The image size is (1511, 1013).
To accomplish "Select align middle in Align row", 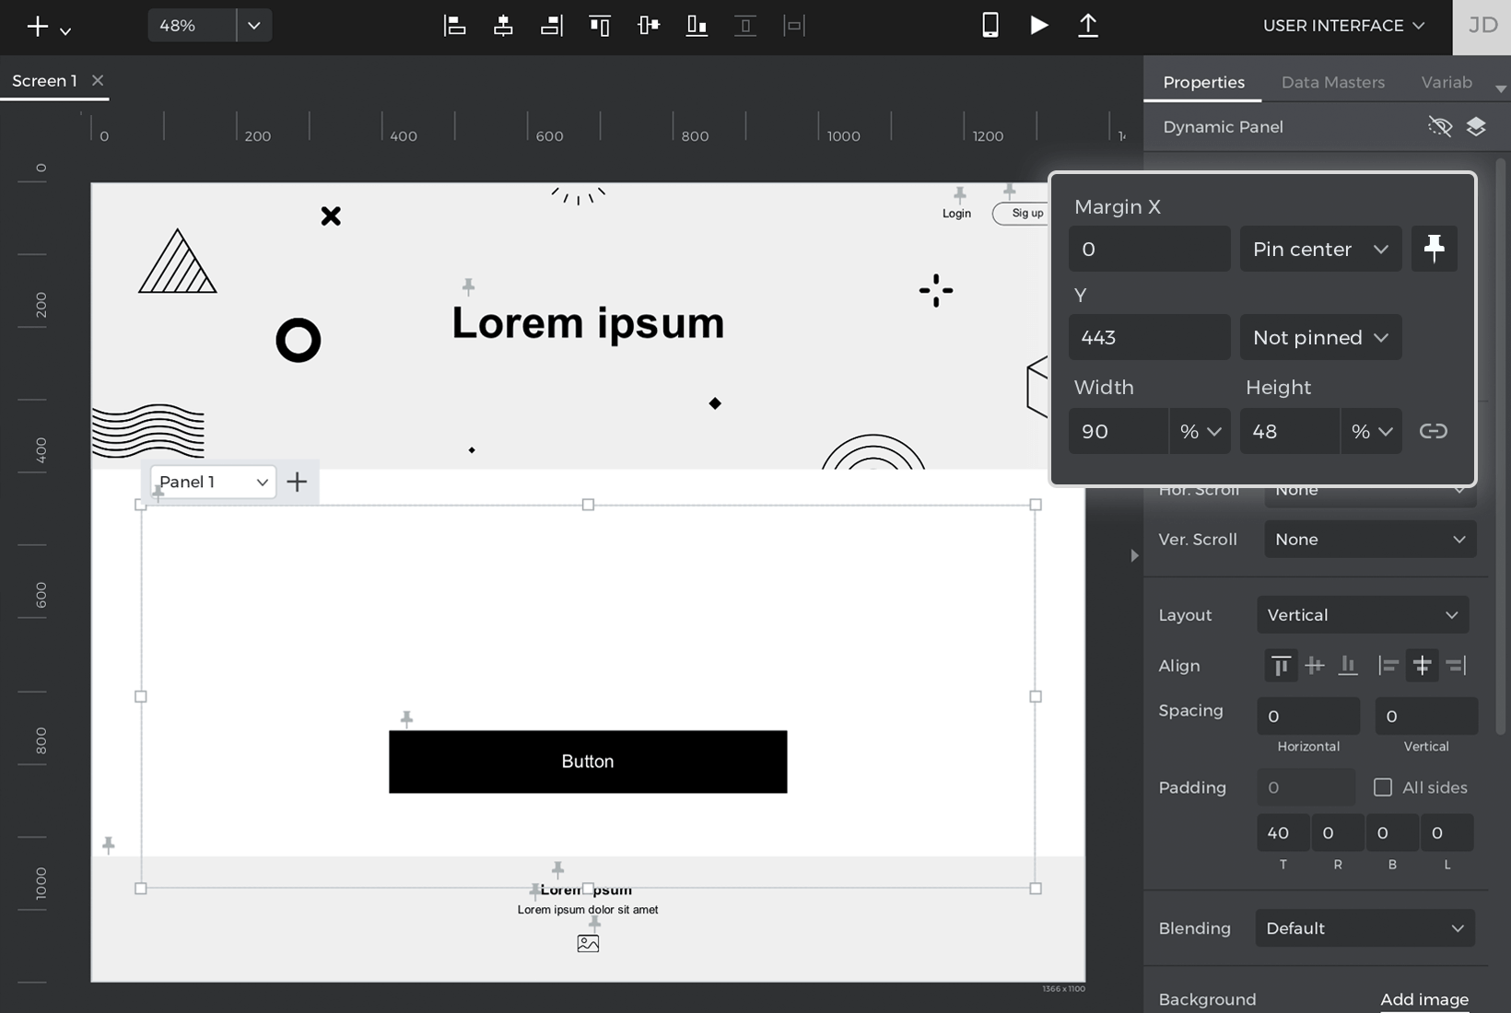I will (1315, 665).
